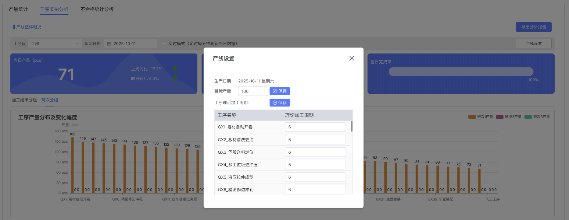Click the calendar icon in date field

tap(109, 44)
